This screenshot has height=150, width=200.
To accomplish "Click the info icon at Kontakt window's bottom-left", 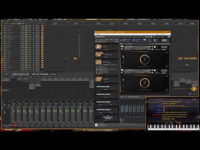I will [96, 125].
